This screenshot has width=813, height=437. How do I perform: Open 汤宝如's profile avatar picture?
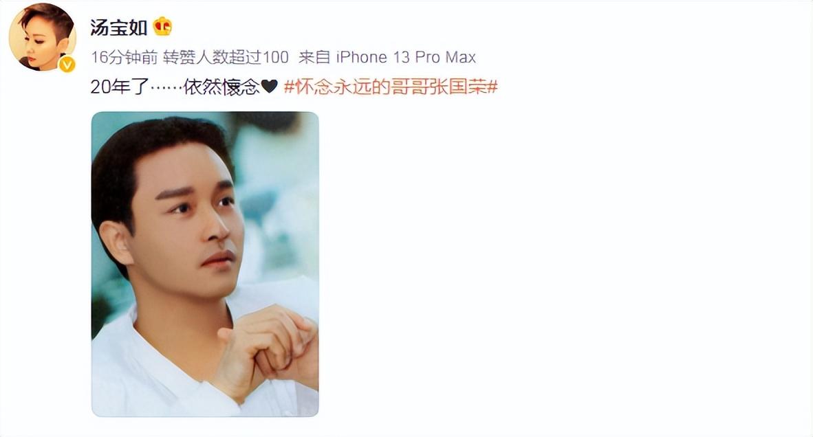(42, 37)
